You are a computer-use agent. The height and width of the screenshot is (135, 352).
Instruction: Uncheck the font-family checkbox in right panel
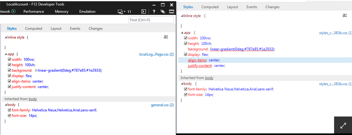point(186,89)
